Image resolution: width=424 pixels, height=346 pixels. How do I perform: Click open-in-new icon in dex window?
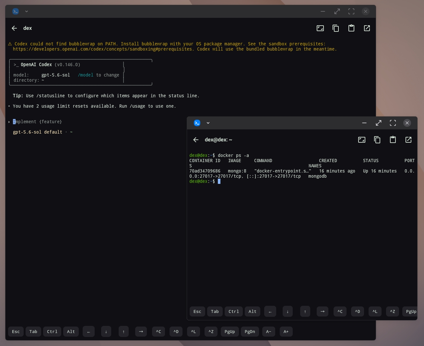coord(367,28)
